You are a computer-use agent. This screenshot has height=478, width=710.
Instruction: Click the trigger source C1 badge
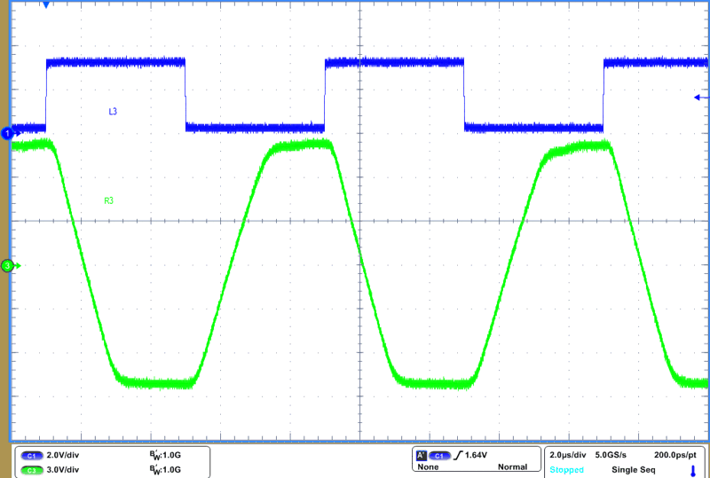[441, 455]
